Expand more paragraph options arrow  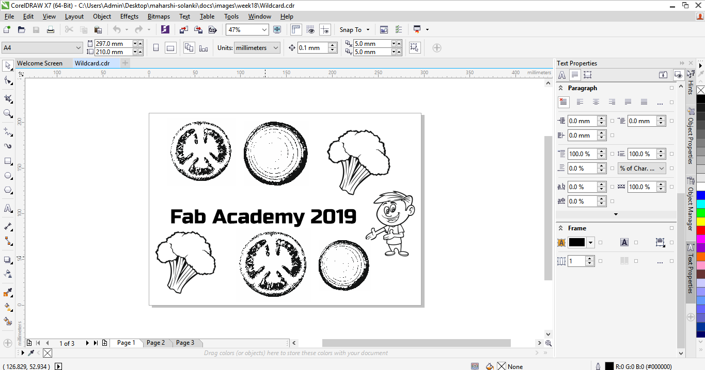616,214
